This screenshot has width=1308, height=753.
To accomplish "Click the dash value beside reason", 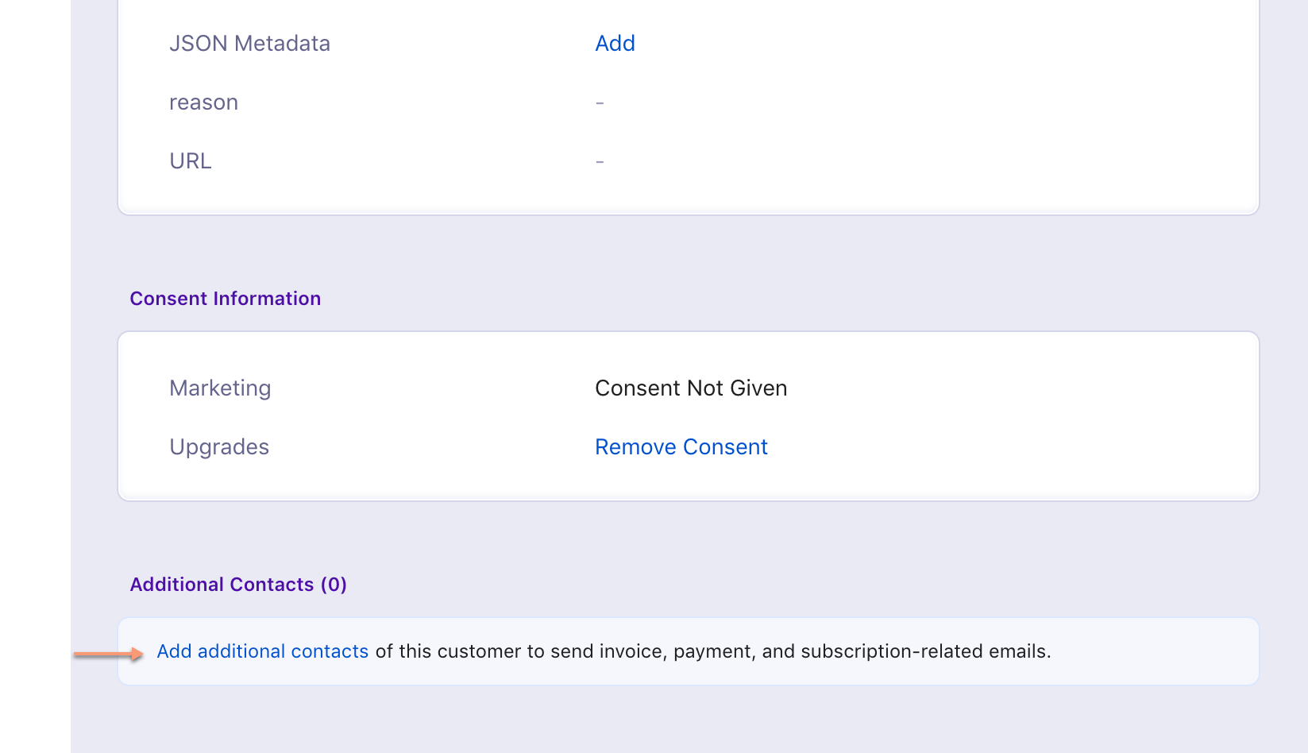I will [x=600, y=103].
